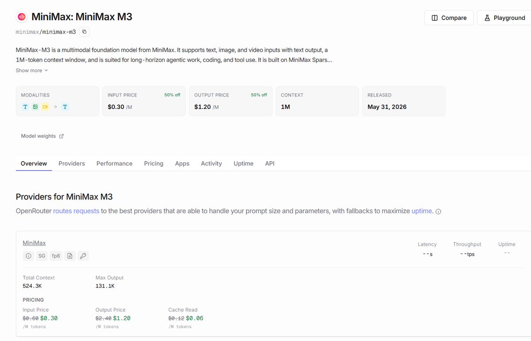Click the 524.3K total context value
This screenshot has width=531, height=341.
[32, 286]
